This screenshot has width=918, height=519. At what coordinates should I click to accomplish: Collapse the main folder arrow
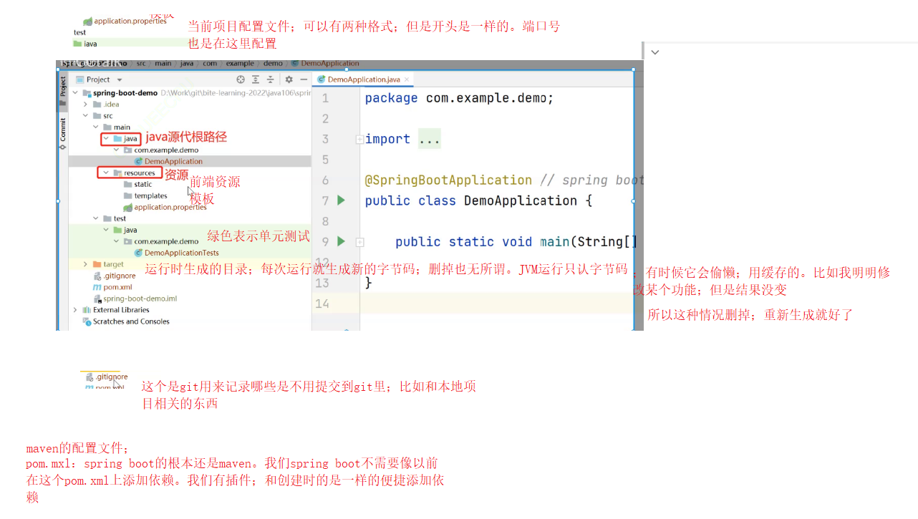tap(96, 127)
